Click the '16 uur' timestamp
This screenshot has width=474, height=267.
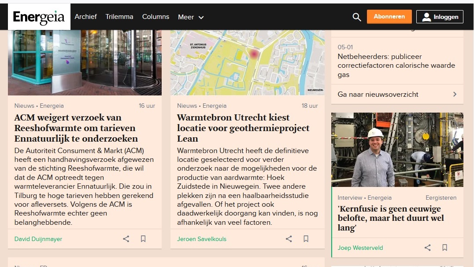coord(147,106)
